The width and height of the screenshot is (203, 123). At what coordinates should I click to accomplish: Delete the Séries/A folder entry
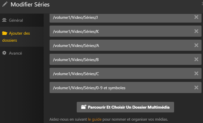196,45
